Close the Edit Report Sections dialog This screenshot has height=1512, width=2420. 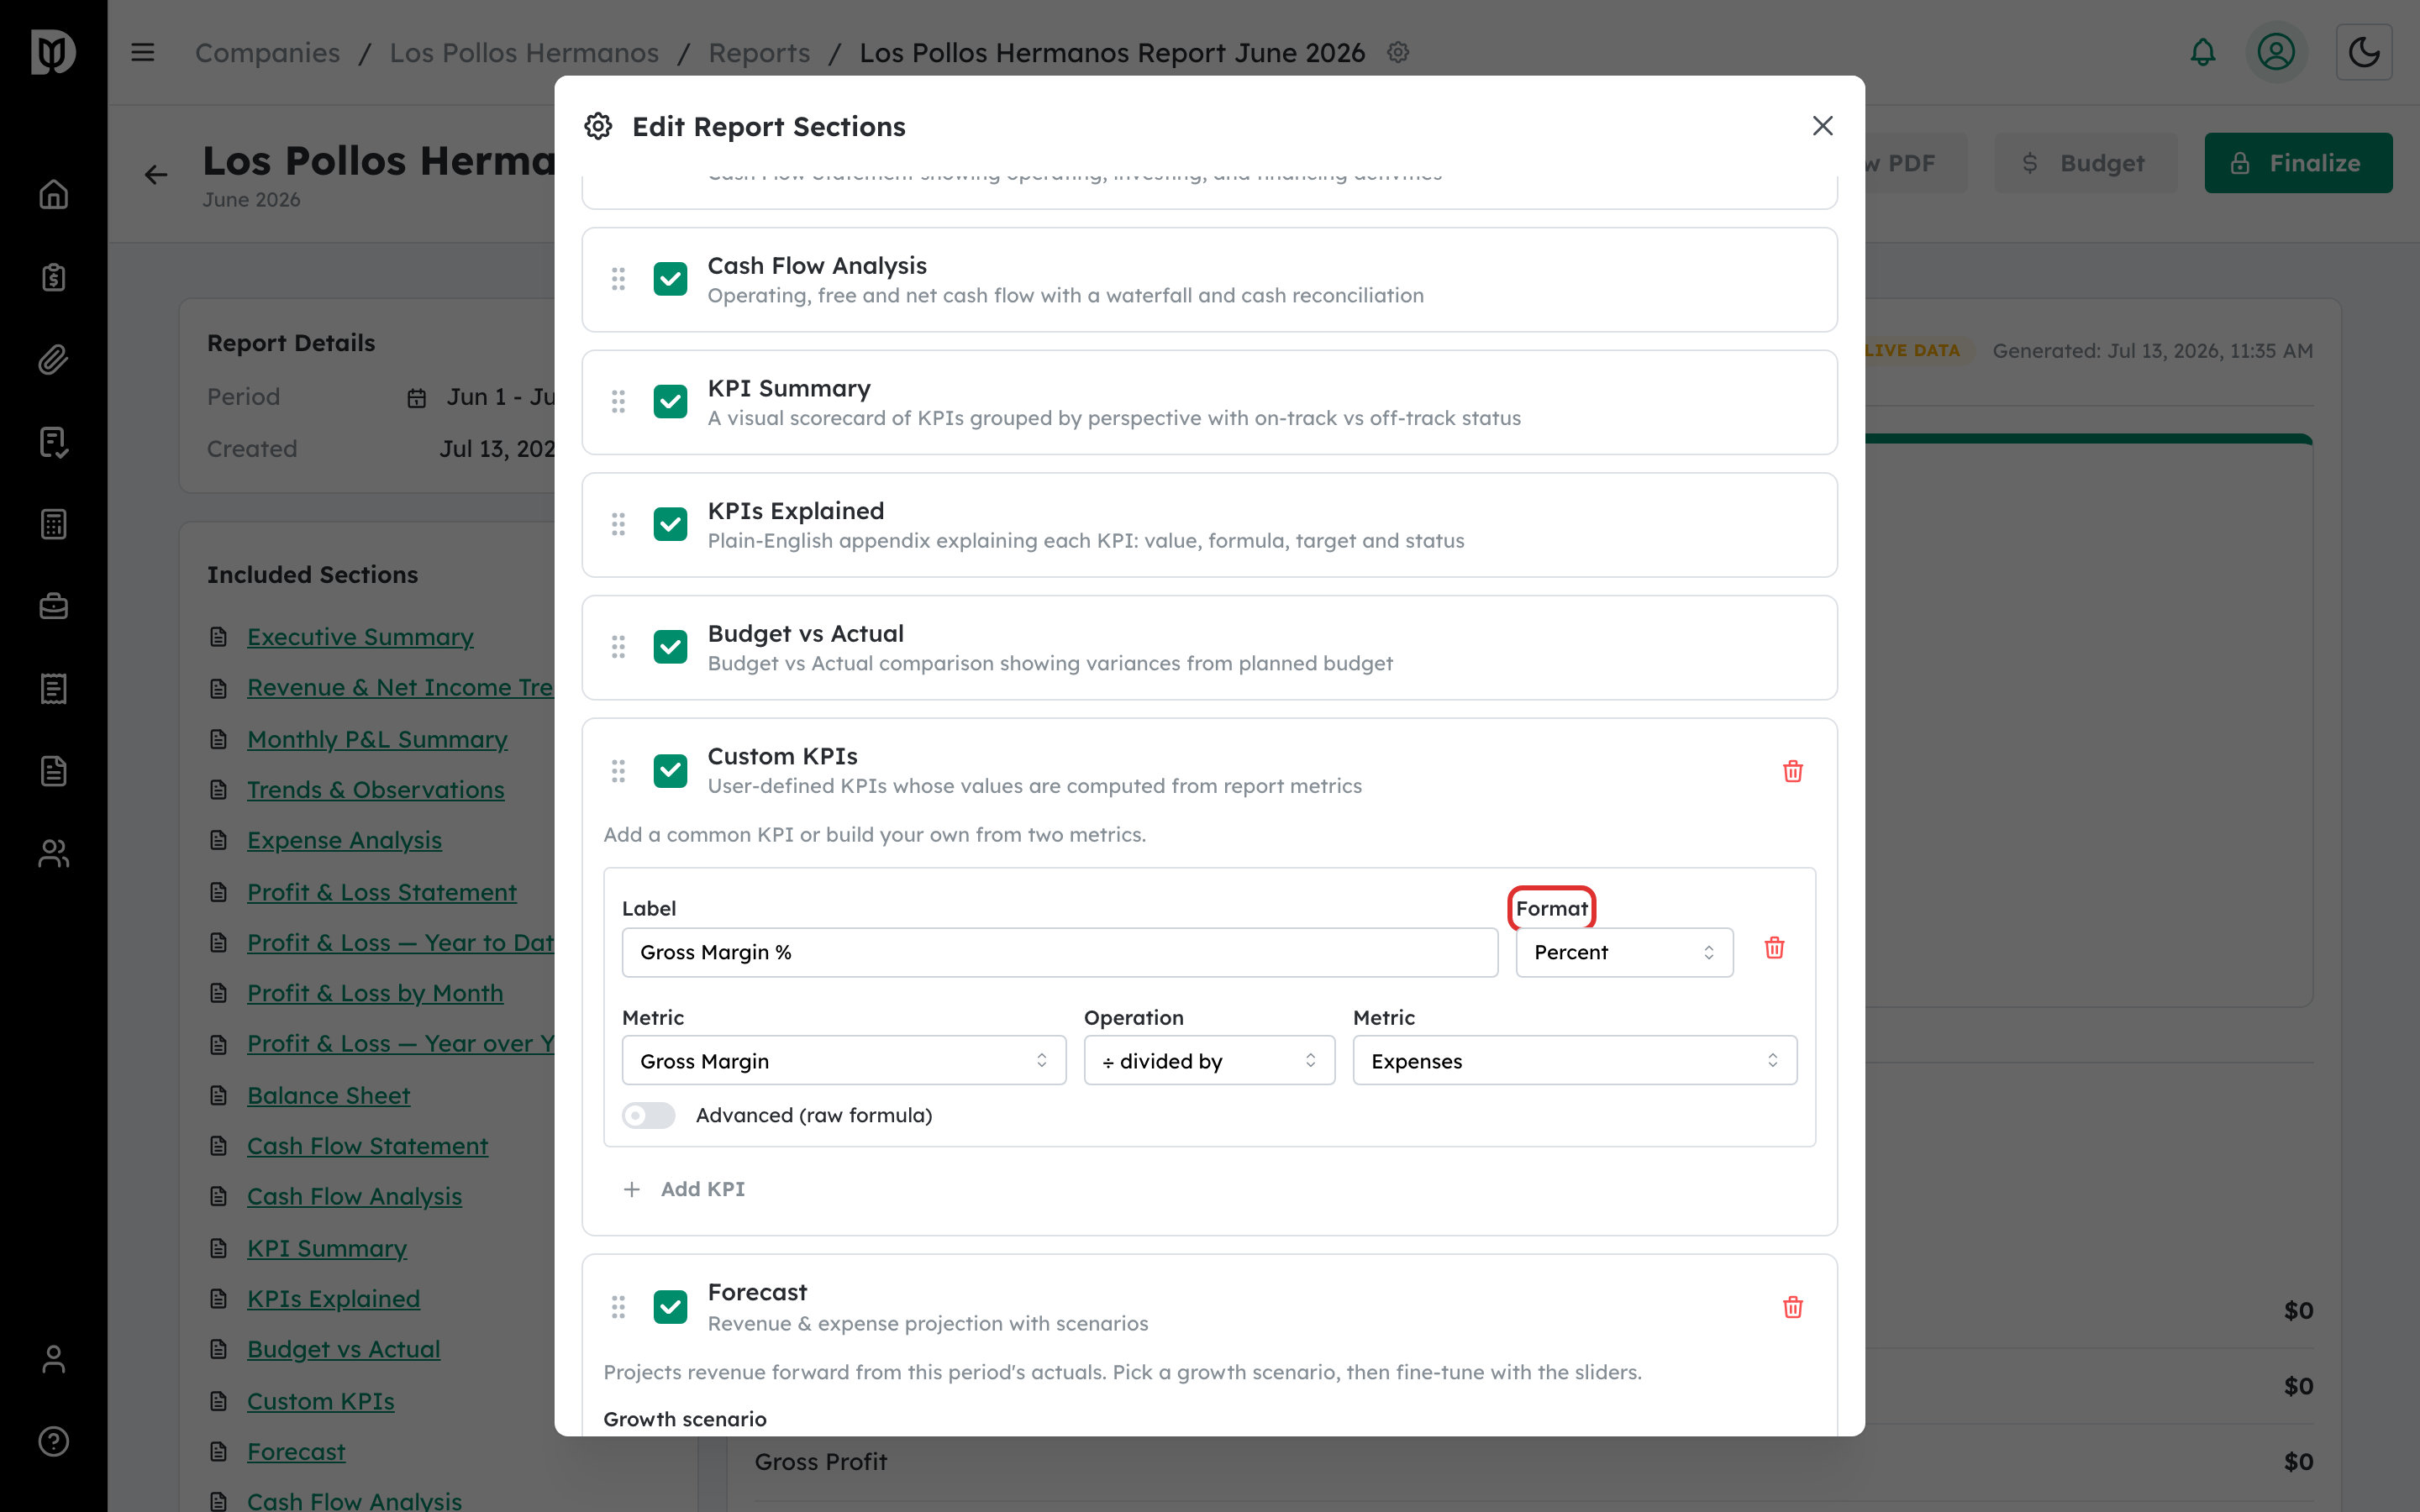(x=1822, y=126)
